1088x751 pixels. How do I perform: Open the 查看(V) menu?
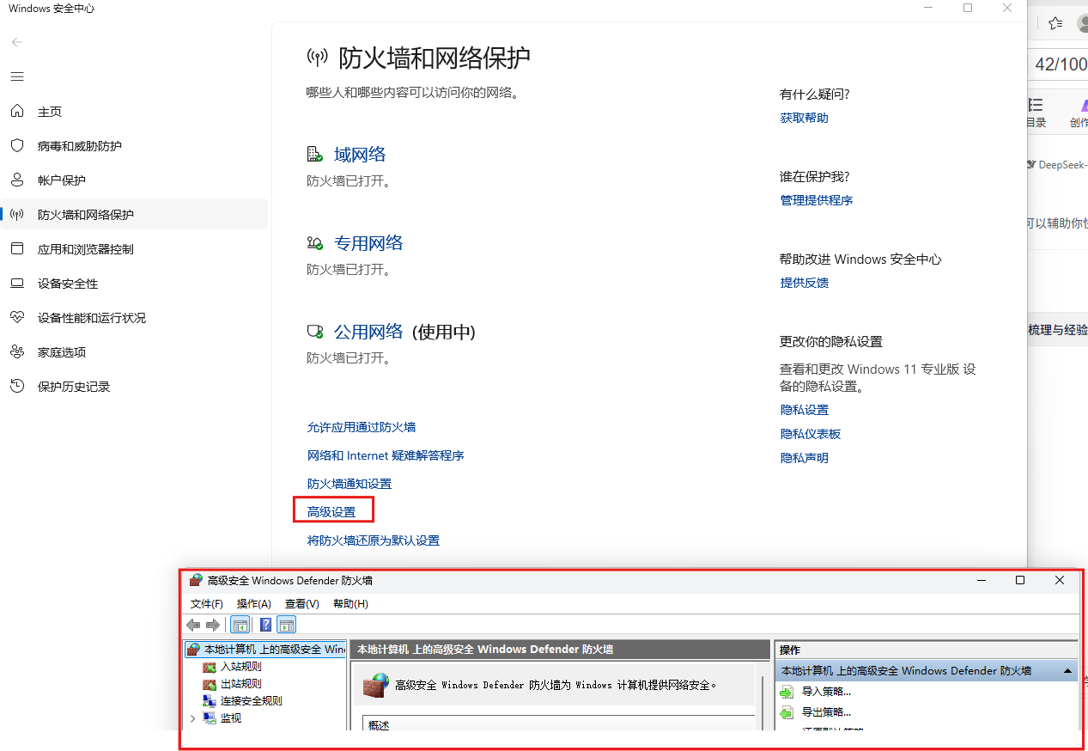pyautogui.click(x=301, y=604)
